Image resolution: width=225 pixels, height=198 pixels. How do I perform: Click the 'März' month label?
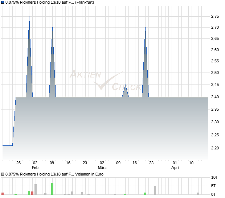(x=102, y=168)
